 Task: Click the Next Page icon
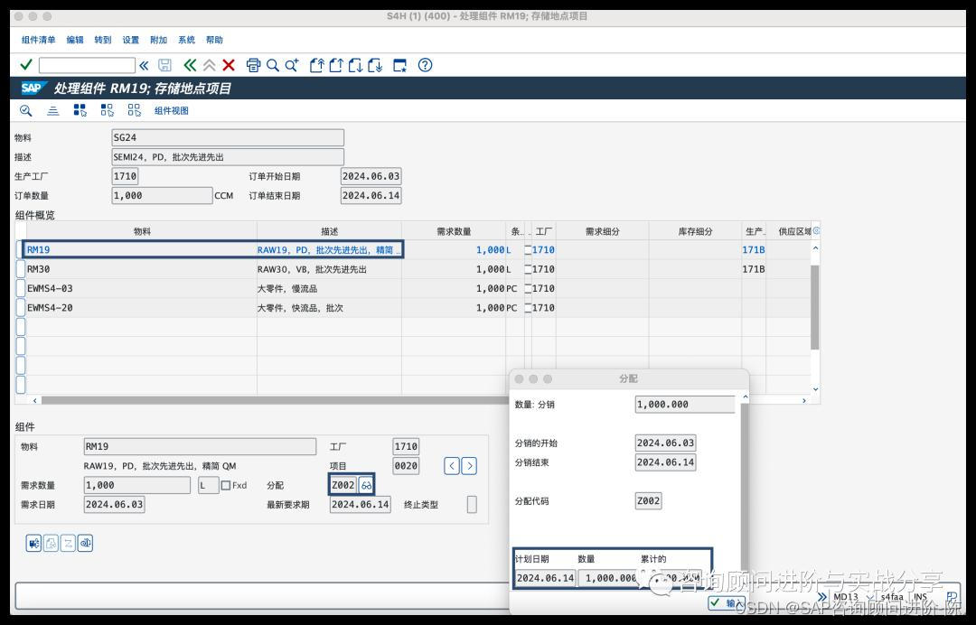click(x=355, y=65)
